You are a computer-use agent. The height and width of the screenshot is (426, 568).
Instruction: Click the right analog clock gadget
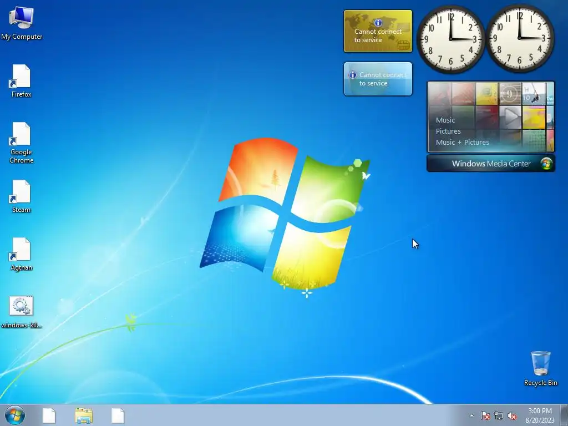tap(519, 38)
